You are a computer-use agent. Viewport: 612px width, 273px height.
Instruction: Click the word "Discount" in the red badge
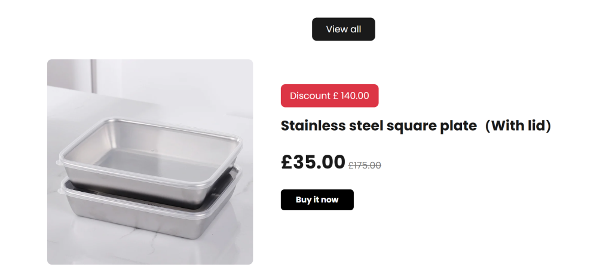(310, 96)
